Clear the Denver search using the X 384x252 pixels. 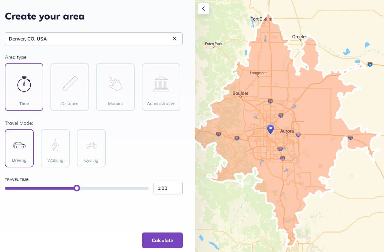pos(175,38)
